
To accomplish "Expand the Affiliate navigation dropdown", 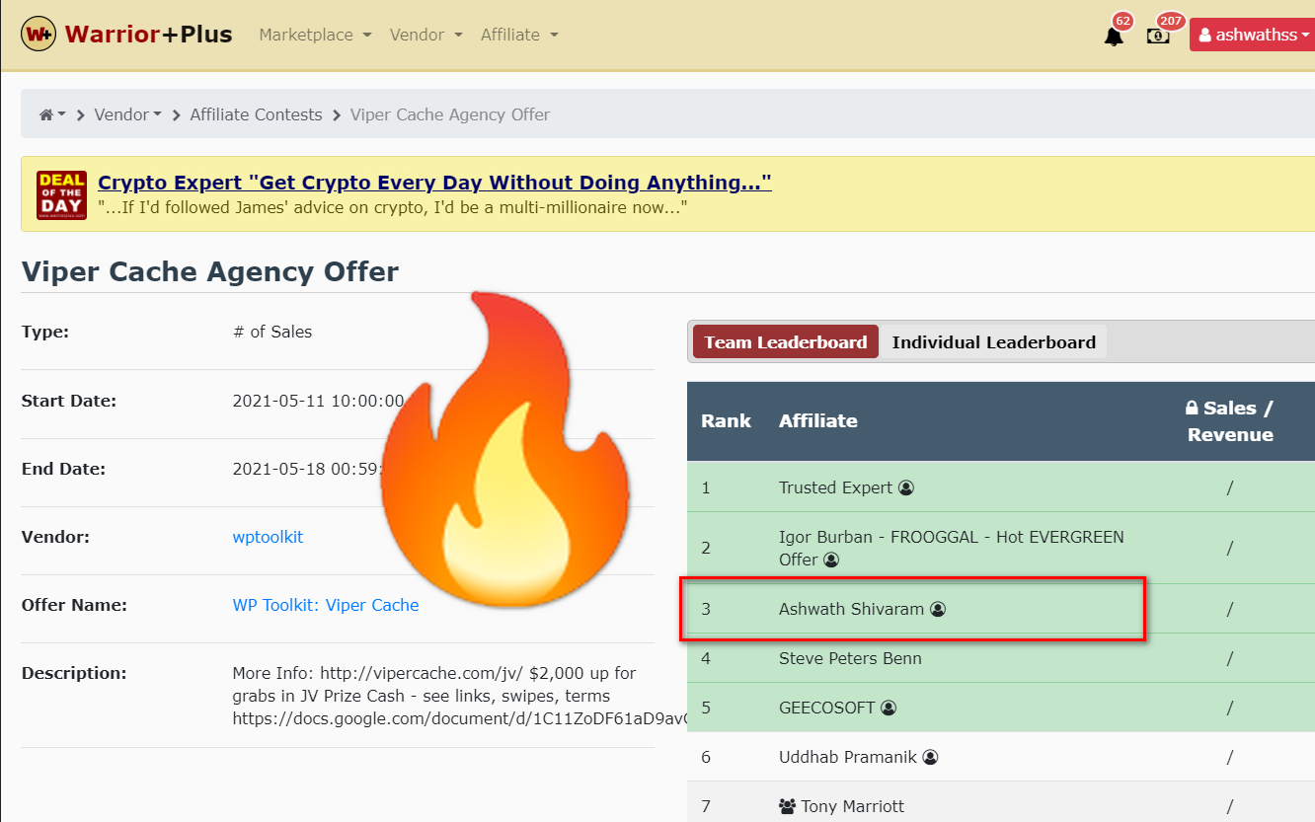I will (x=519, y=35).
